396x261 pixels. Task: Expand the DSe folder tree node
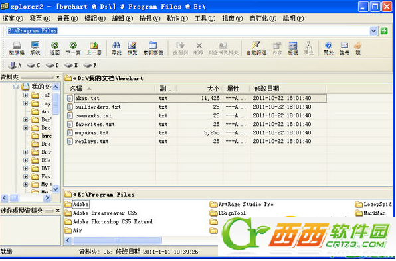coord(25,160)
